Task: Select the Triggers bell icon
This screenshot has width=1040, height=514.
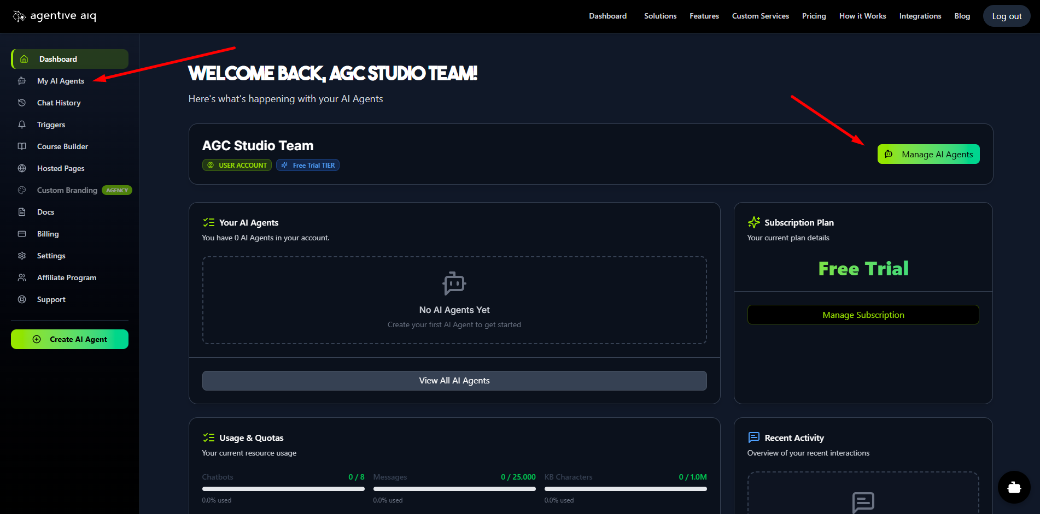Action: pos(22,125)
